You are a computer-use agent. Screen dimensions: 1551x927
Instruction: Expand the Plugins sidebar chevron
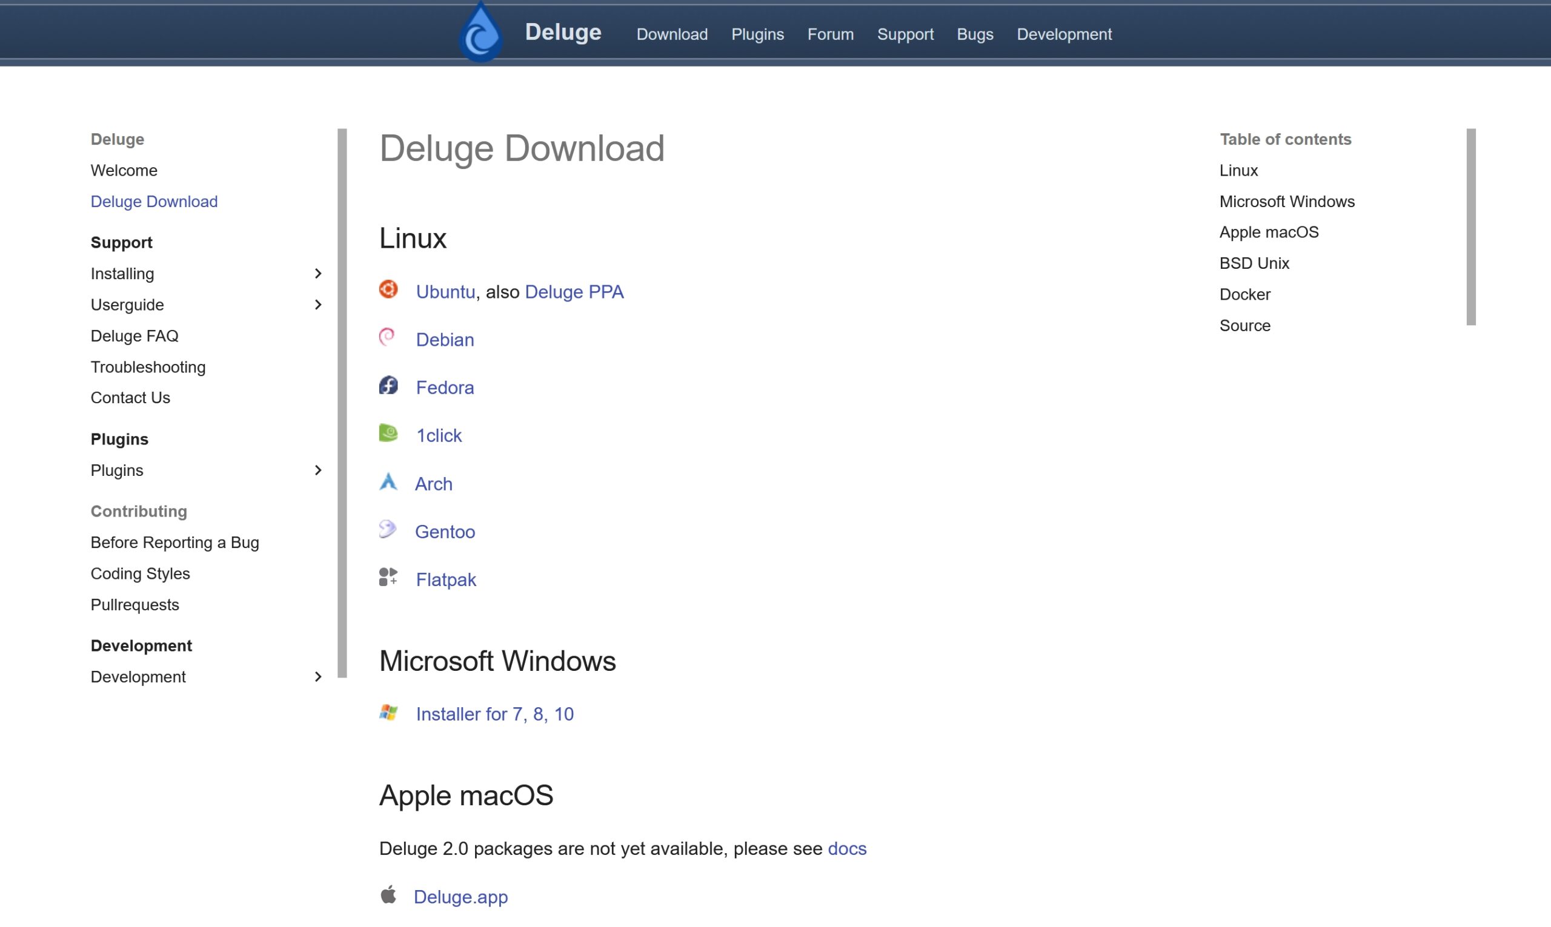tap(317, 470)
